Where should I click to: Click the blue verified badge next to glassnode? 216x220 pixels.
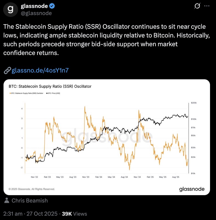click(52, 5)
